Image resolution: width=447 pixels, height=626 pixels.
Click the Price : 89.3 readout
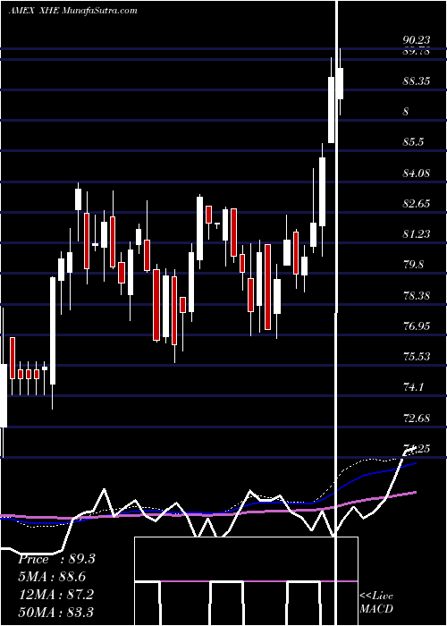[x=56, y=559]
